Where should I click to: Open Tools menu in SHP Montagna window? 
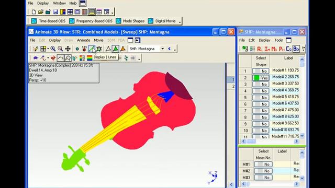point(278,40)
